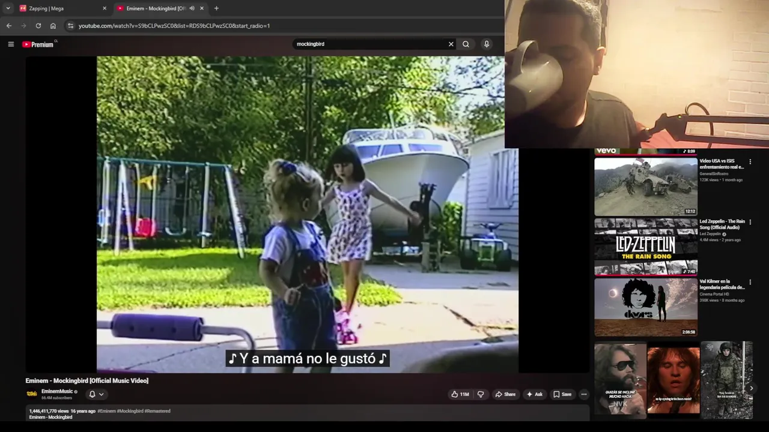Show next Shorts with the right arrow

[751, 388]
